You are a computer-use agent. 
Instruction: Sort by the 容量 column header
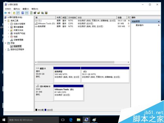point(122,17)
